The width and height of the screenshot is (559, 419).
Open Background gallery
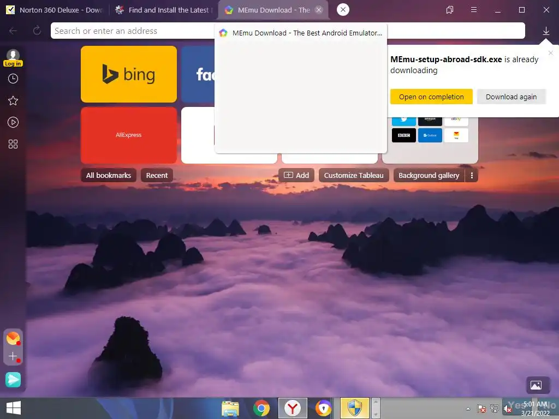(429, 175)
